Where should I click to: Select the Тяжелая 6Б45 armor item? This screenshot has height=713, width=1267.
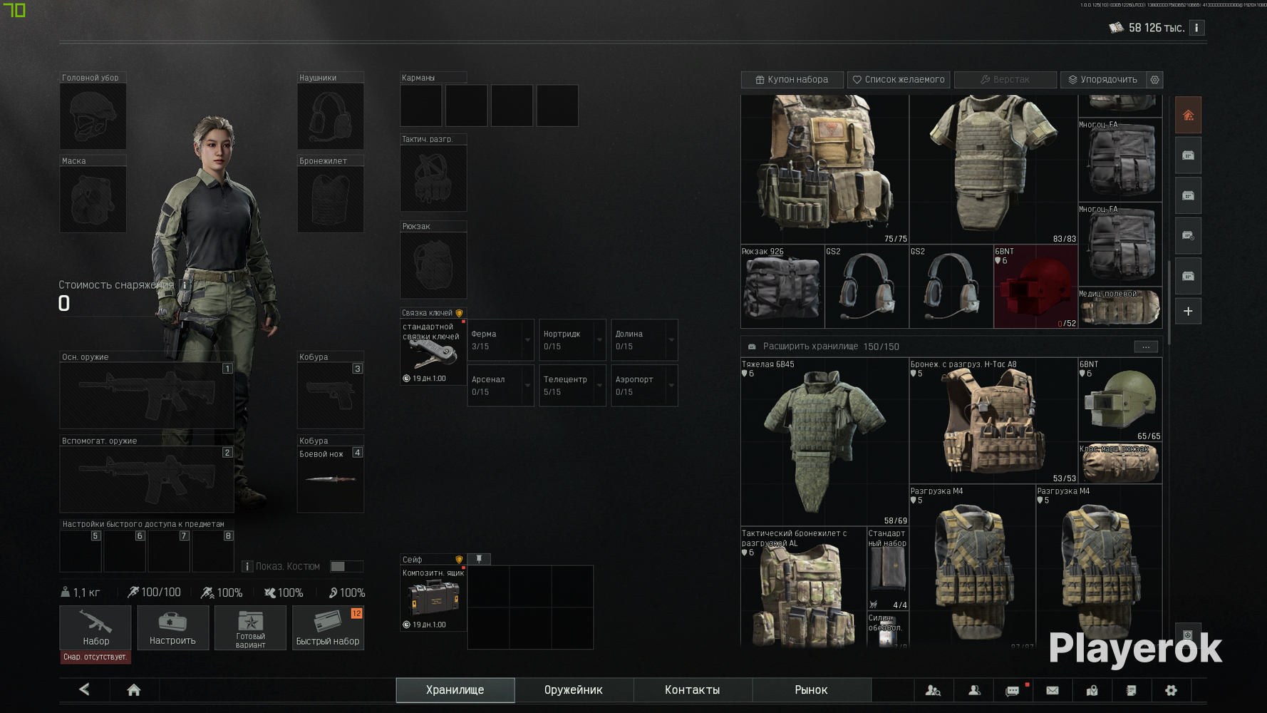(824, 442)
